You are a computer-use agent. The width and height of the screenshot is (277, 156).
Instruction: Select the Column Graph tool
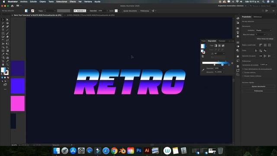[7, 58]
